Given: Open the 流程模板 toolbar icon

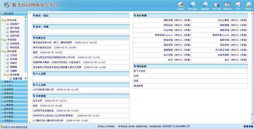Looking at the screenshot, I should (205, 5).
